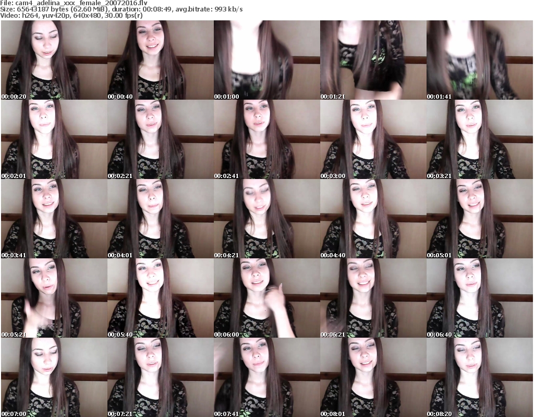
Task: Click the 'Size: 65643187 bytes' info line
Action: pyautogui.click(x=121, y=9)
